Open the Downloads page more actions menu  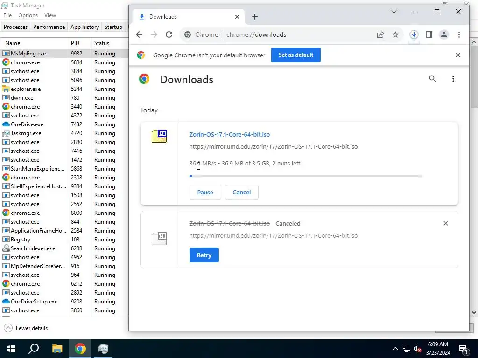(453, 79)
